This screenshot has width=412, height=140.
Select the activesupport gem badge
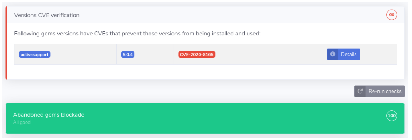pyautogui.click(x=35, y=55)
